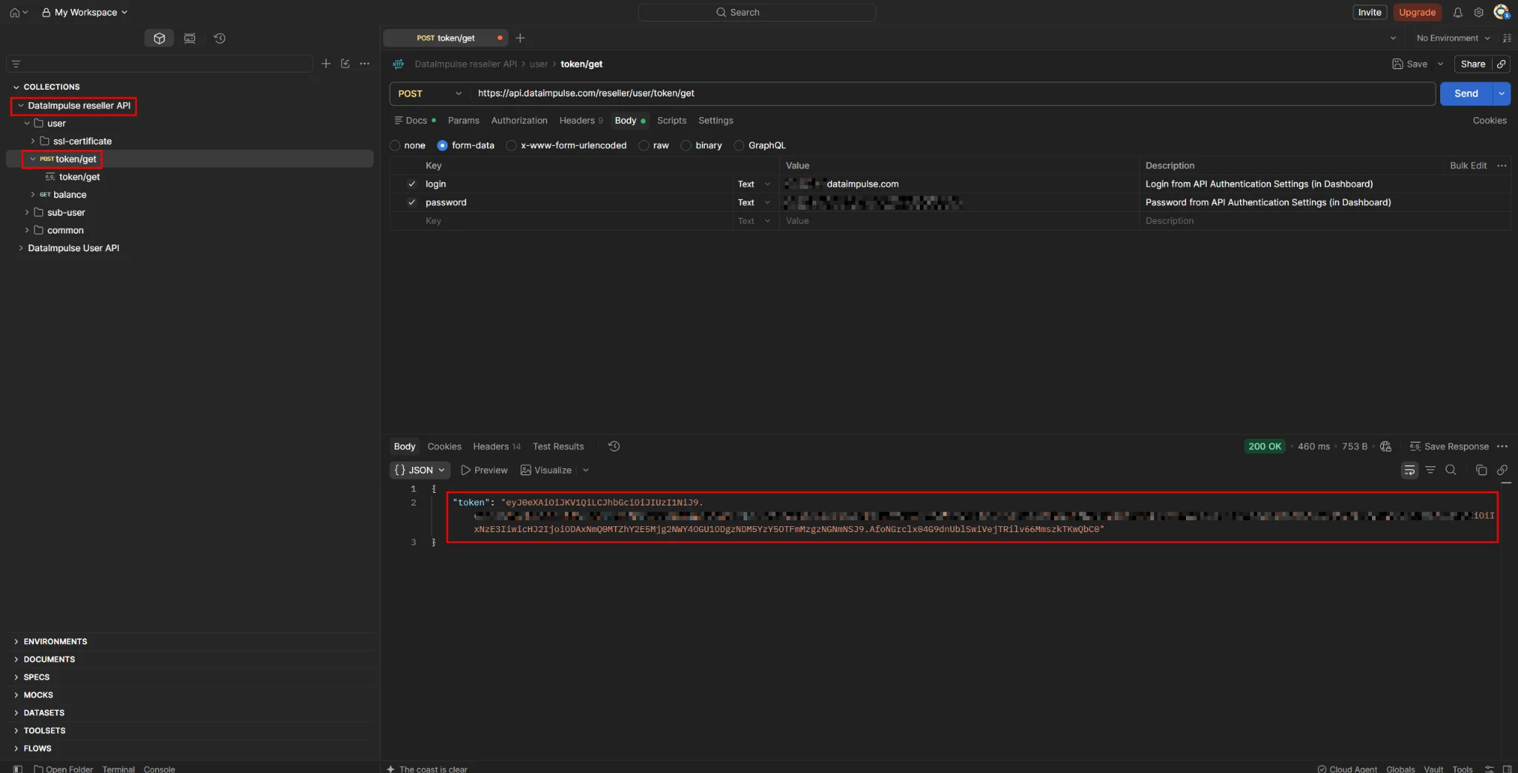
Task: Create new collection with plus icon
Action: pyautogui.click(x=325, y=64)
